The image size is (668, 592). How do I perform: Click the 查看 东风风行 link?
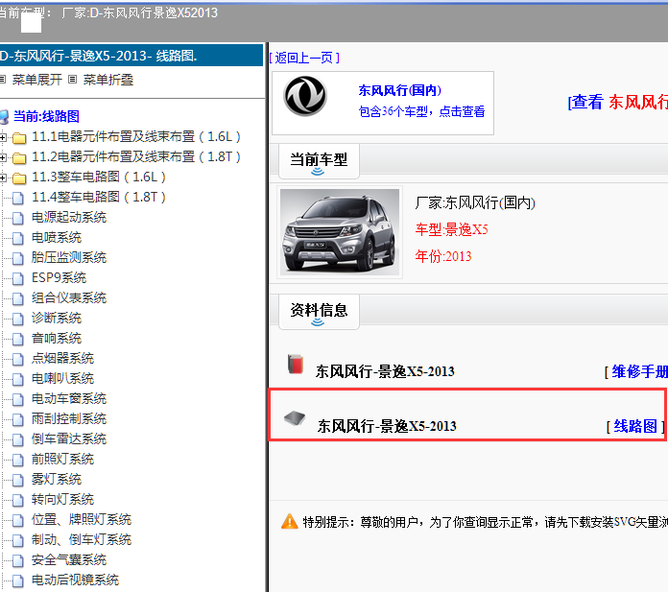[619, 103]
